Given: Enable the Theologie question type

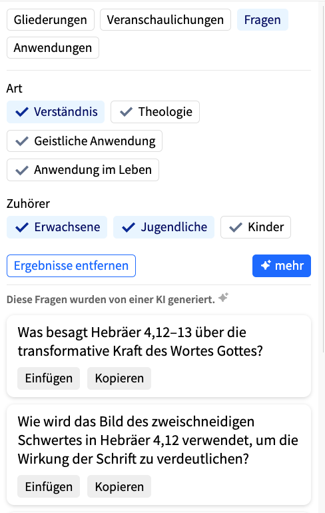Looking at the screenshot, I should pyautogui.click(x=155, y=112).
